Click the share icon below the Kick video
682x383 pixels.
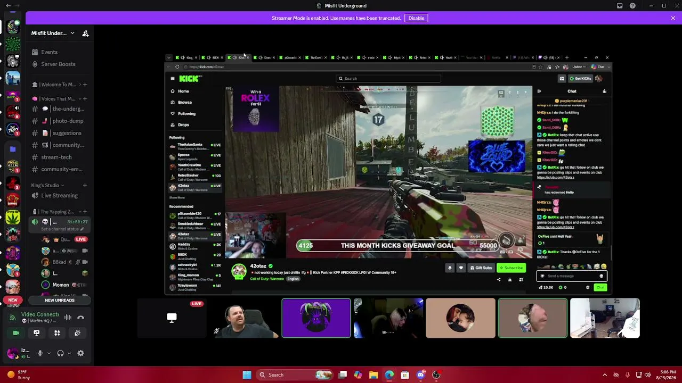pyautogui.click(x=499, y=280)
